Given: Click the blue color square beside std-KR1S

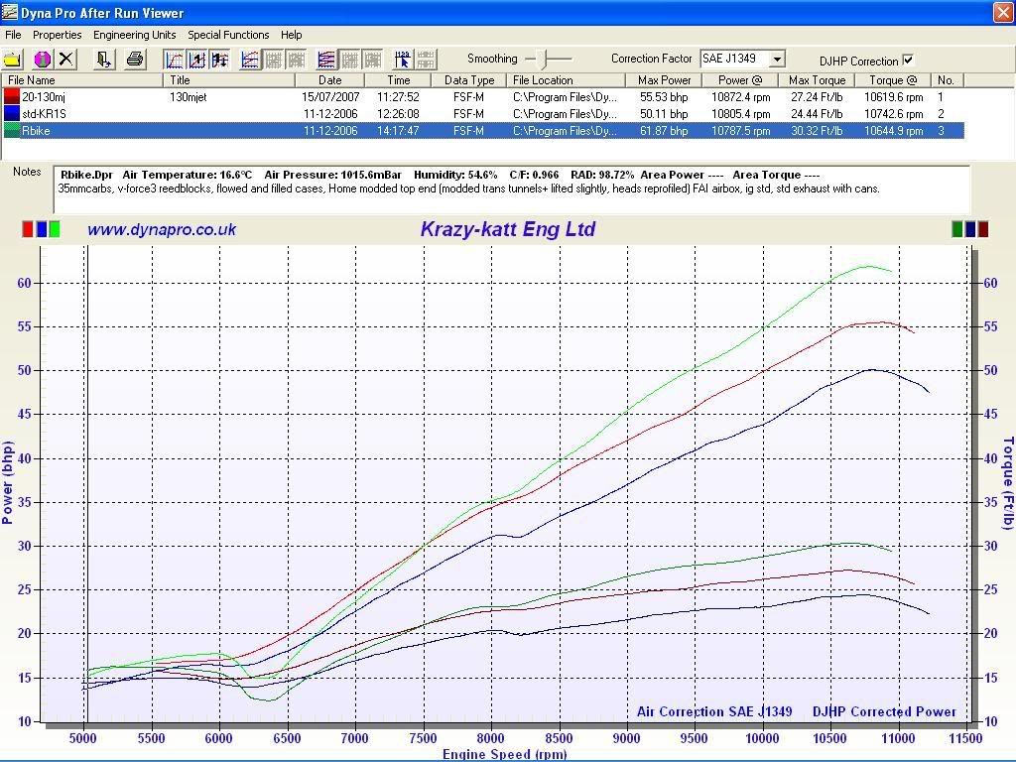Looking at the screenshot, I should (x=12, y=113).
